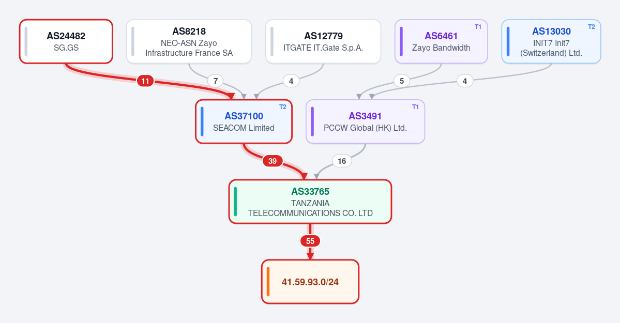The height and width of the screenshot is (323, 620).
Task: Select the AS24482 SG.GS node
Action: click(x=66, y=41)
